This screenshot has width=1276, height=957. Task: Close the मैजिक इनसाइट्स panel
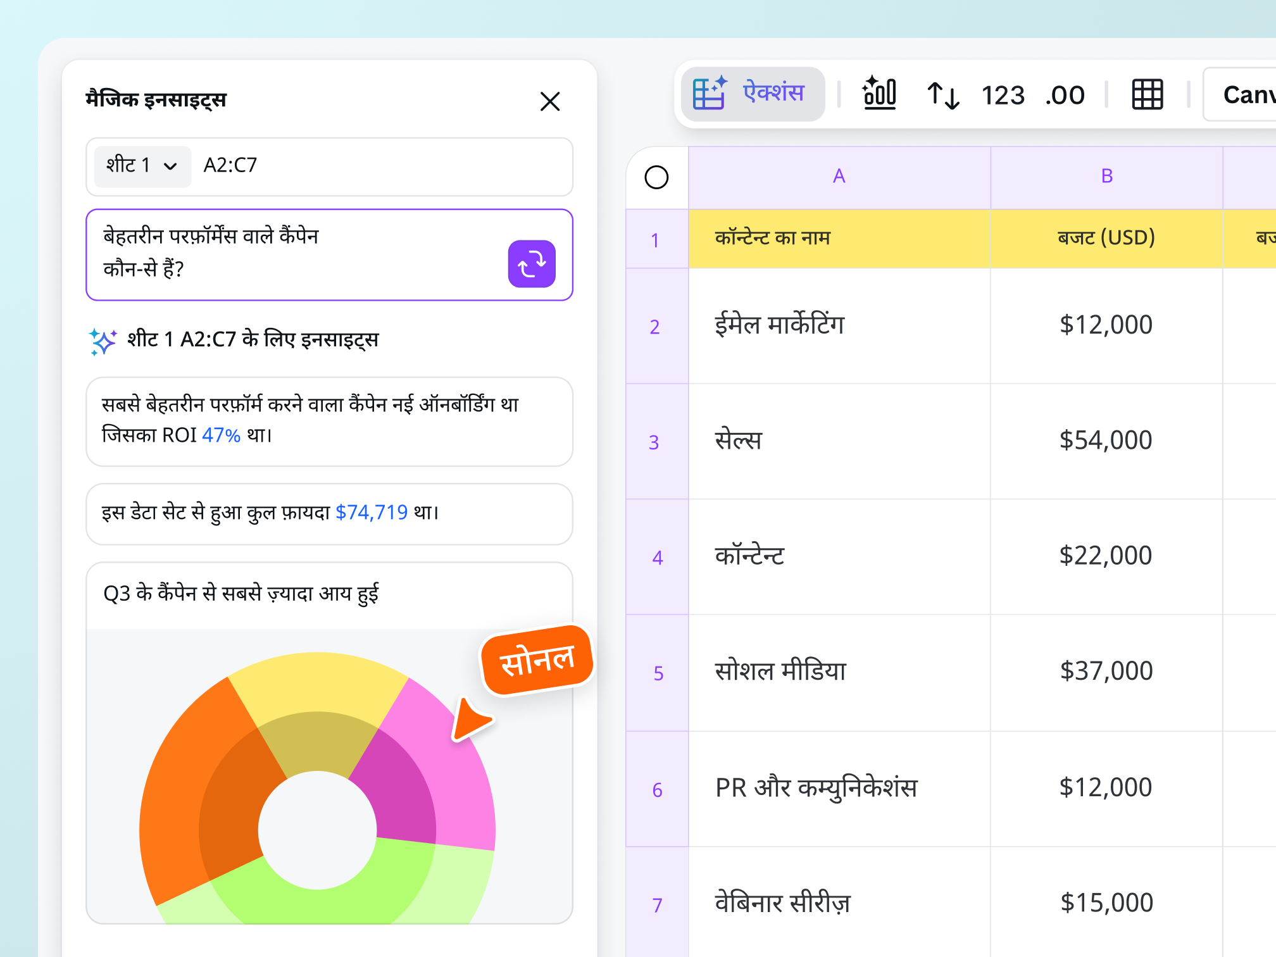[550, 101]
